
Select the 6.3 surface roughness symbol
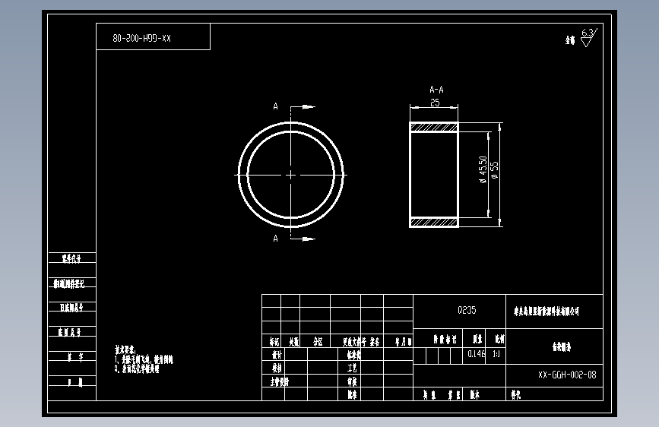pos(589,38)
